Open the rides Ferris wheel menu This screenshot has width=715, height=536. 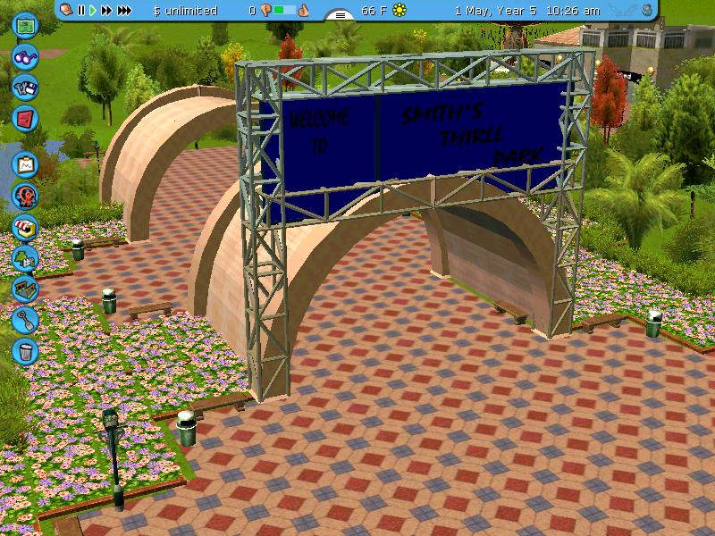(25, 197)
